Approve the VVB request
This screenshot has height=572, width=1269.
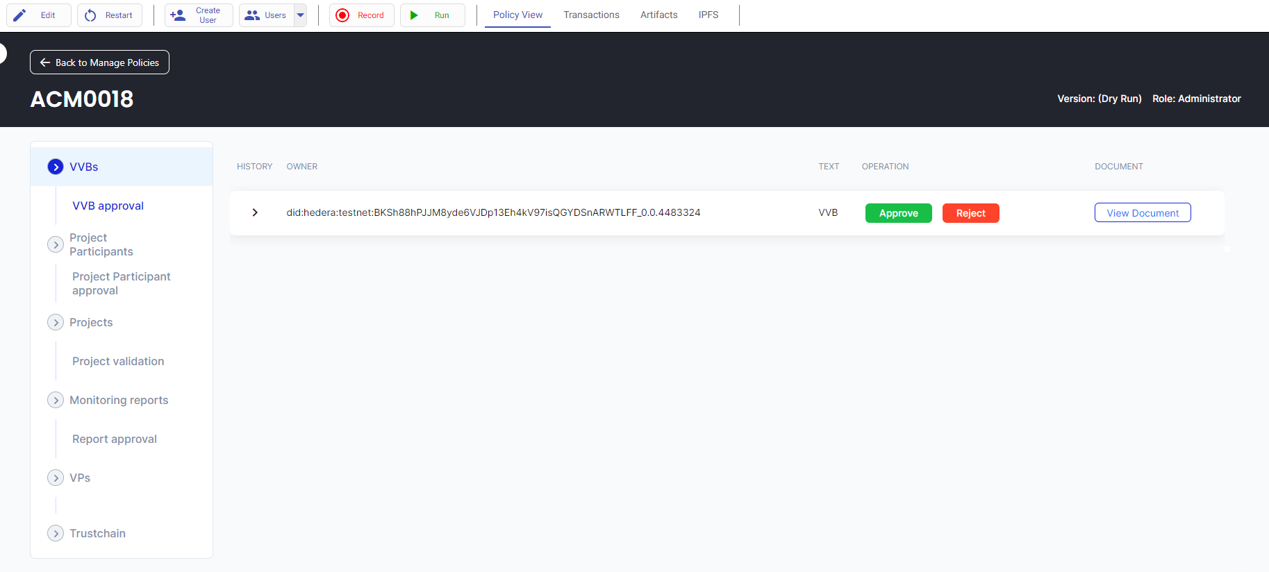[898, 213]
